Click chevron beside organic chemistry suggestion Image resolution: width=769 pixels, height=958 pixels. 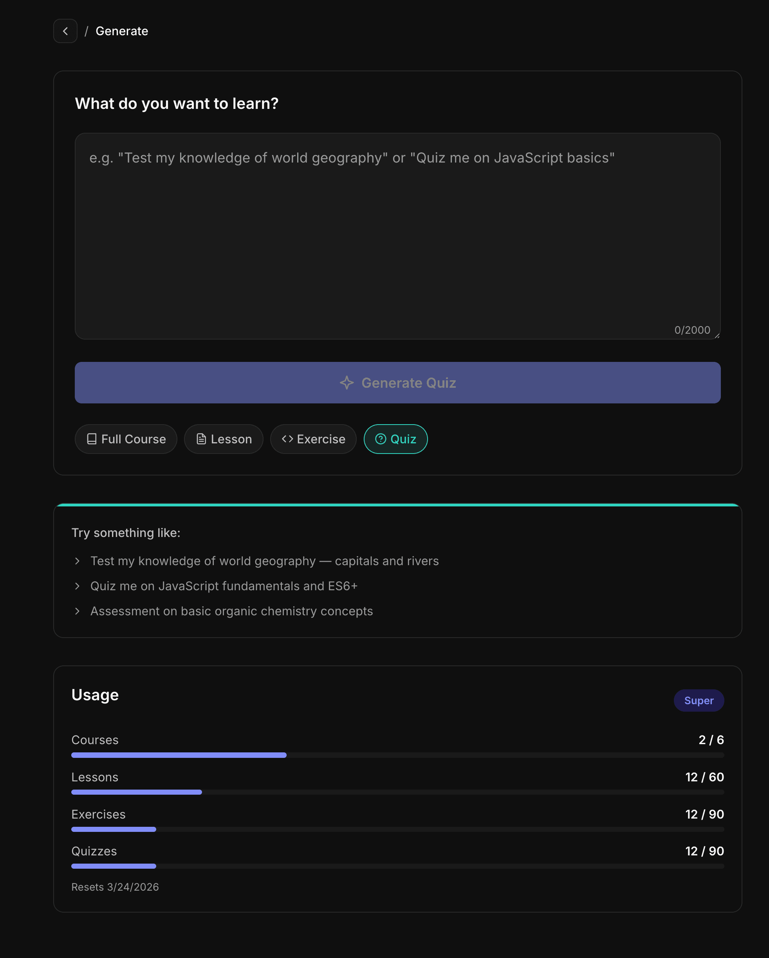point(77,611)
